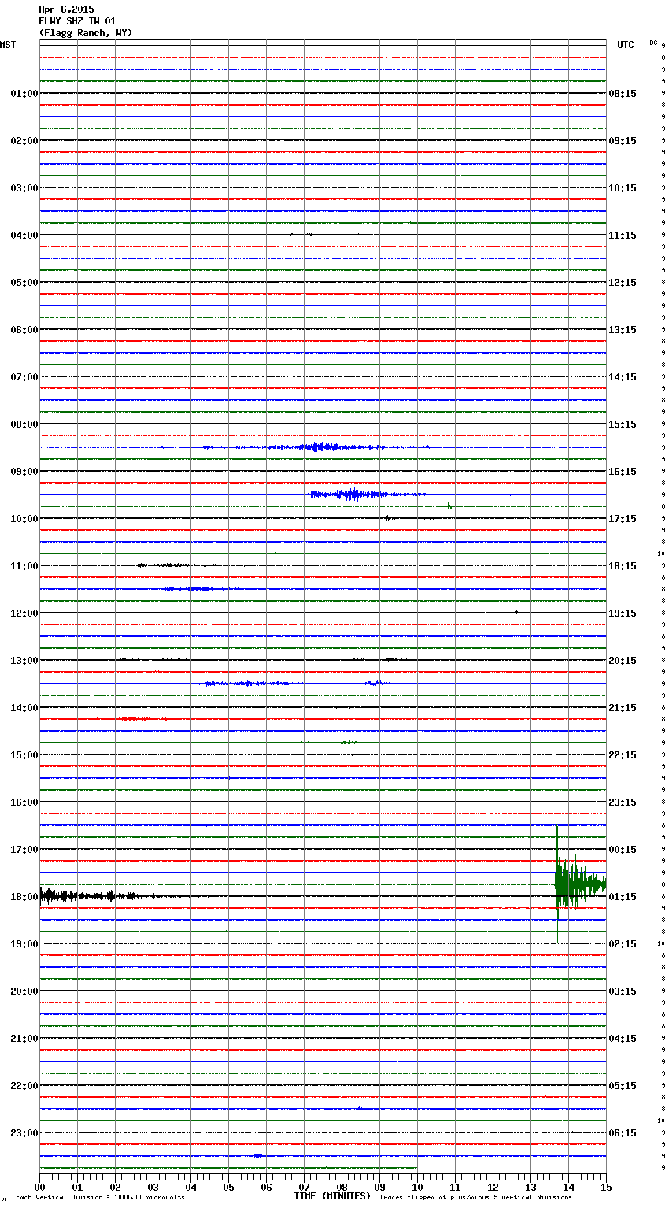Select the 04:00 MST row label
This screenshot has width=669, height=1208.
tap(24, 235)
